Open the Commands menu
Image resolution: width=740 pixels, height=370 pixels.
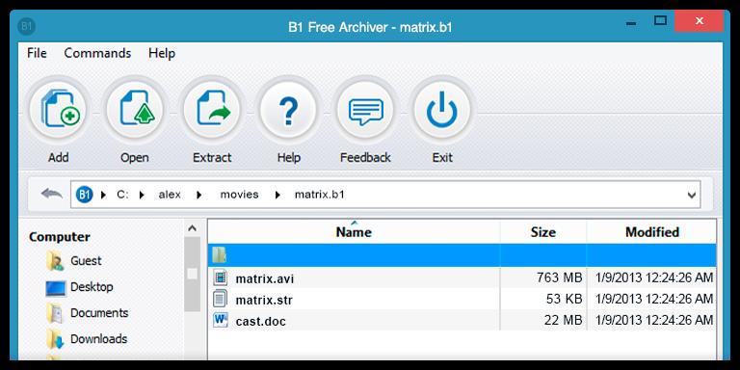pos(97,53)
